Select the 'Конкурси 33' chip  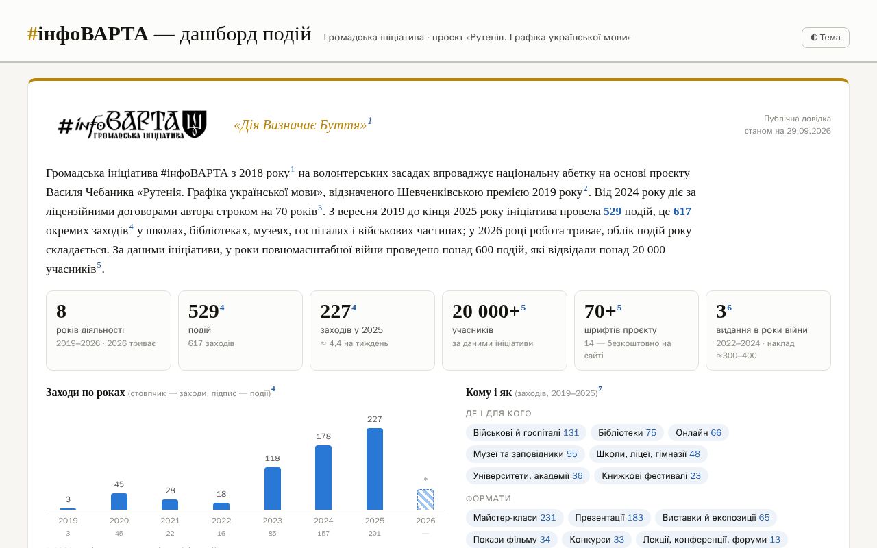(x=597, y=539)
